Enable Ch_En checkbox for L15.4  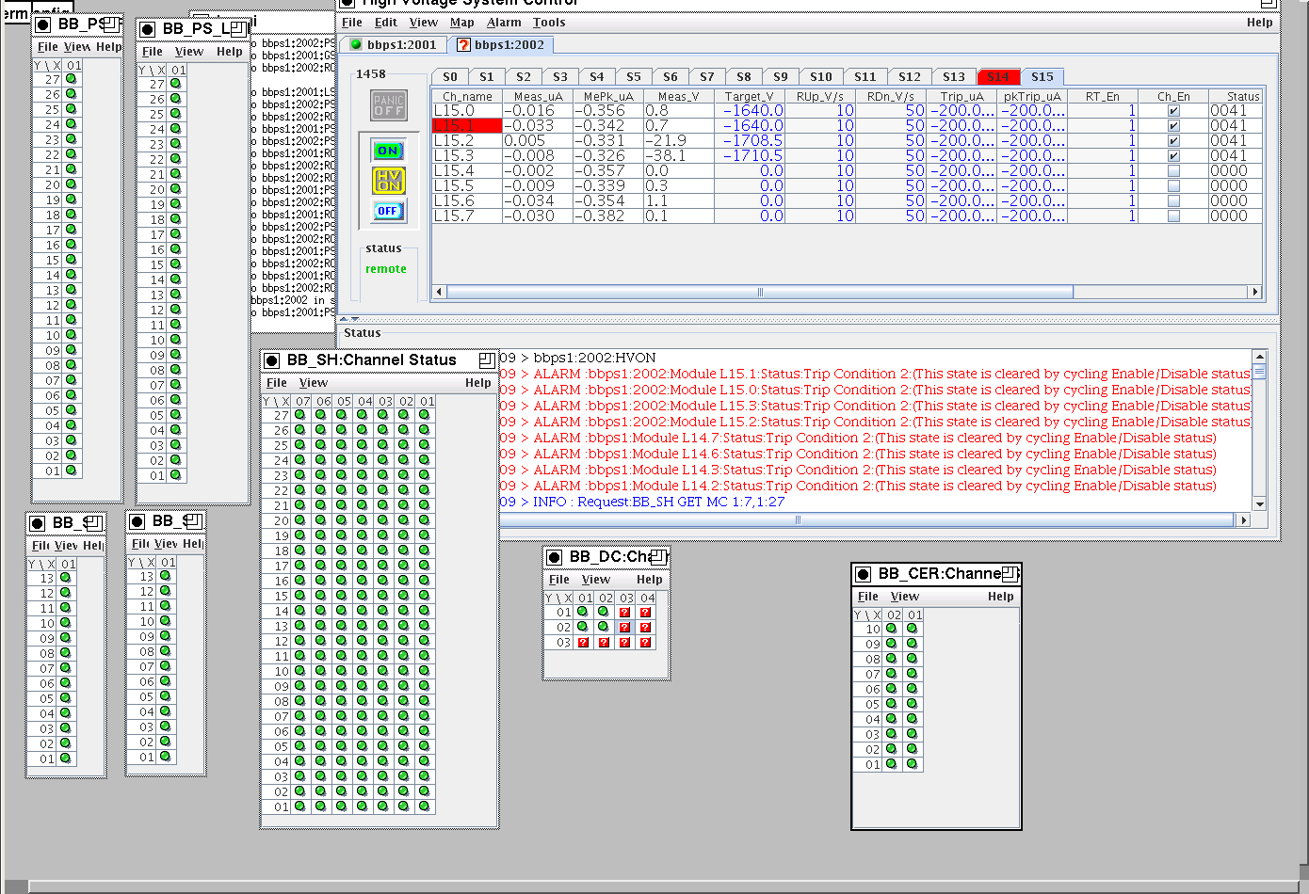click(x=1173, y=171)
